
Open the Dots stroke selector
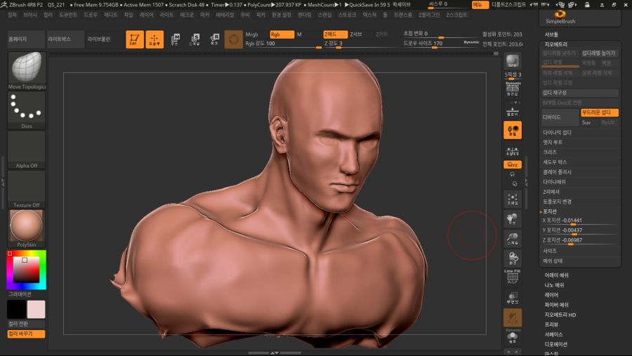click(27, 110)
